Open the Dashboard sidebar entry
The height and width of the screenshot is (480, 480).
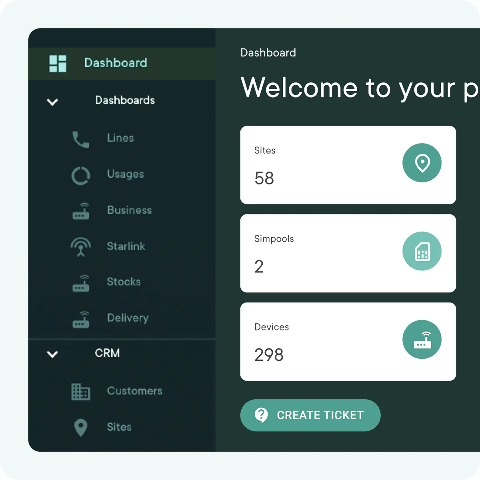click(122, 64)
